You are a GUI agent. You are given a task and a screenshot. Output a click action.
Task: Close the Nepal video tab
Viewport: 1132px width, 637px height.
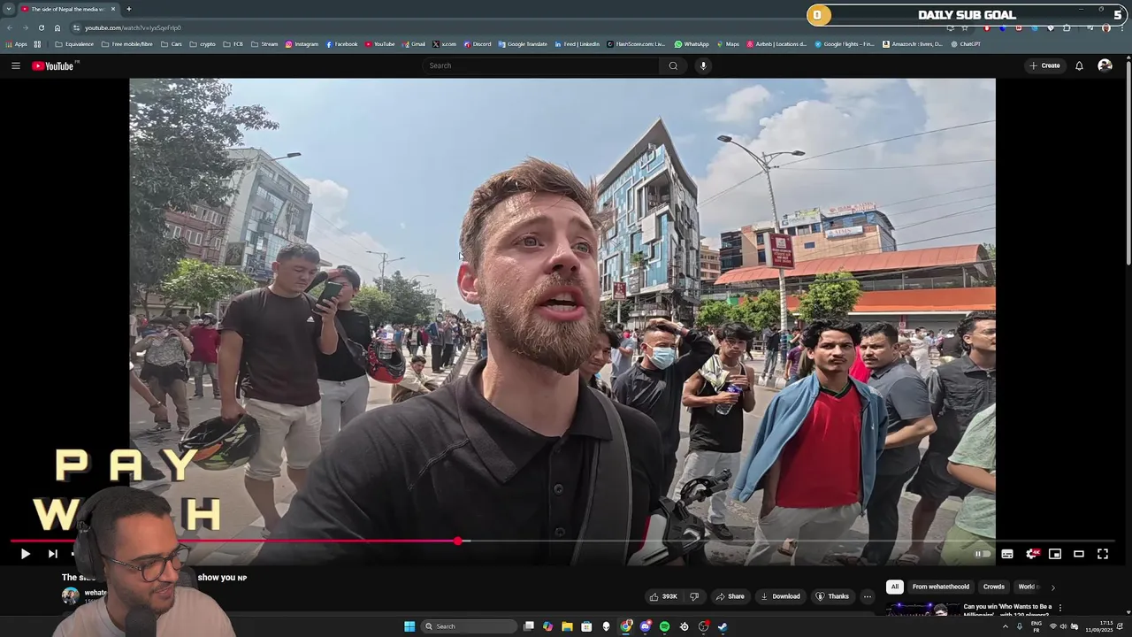[113, 9]
